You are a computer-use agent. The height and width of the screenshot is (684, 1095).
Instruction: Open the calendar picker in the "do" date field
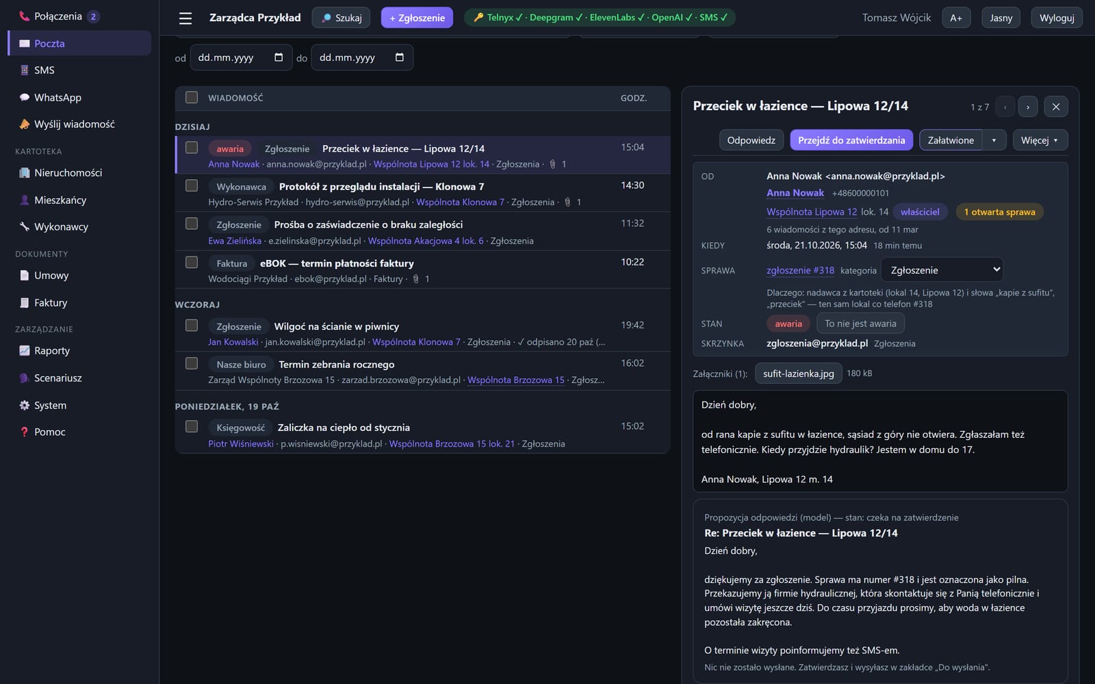click(x=400, y=57)
